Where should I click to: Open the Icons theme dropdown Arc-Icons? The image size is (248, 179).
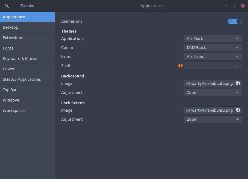click(213, 56)
